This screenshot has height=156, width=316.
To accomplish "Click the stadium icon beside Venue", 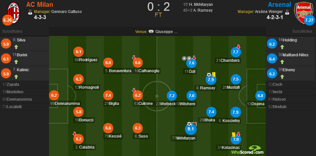I will pos(151,32).
